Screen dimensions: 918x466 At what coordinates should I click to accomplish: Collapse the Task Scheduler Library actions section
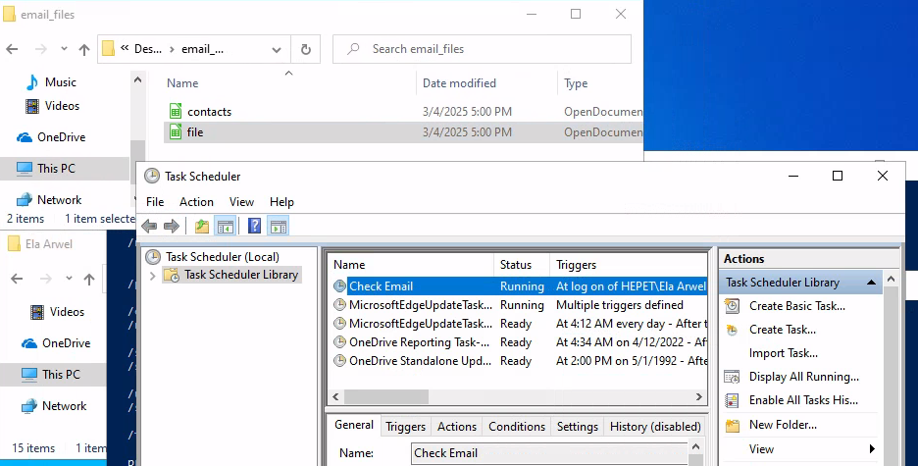(x=871, y=283)
